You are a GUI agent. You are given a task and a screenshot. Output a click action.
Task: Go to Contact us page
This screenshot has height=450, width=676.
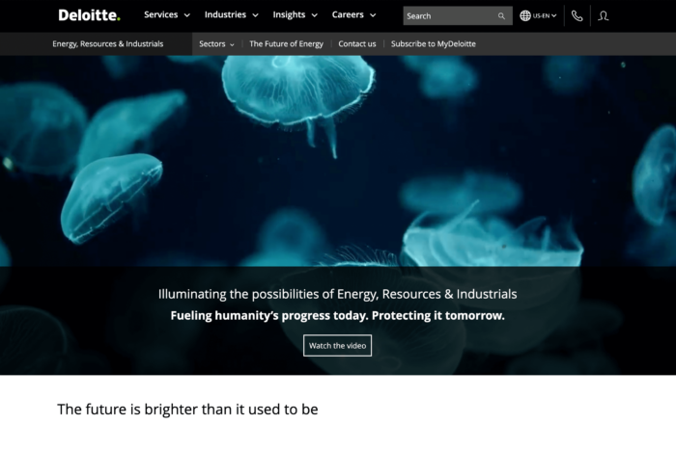(357, 44)
